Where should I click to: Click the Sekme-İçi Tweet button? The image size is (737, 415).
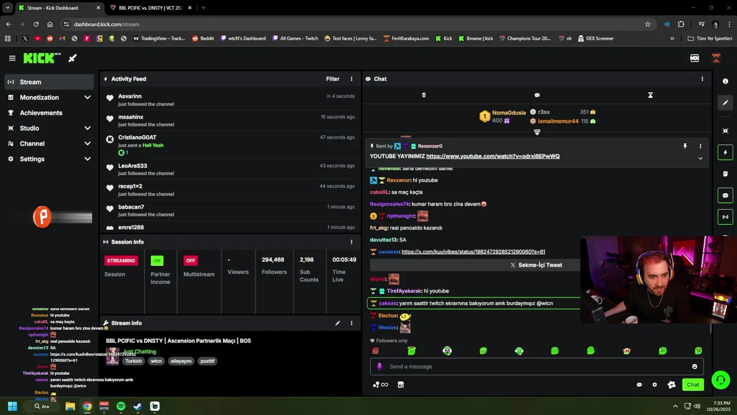[x=535, y=265]
